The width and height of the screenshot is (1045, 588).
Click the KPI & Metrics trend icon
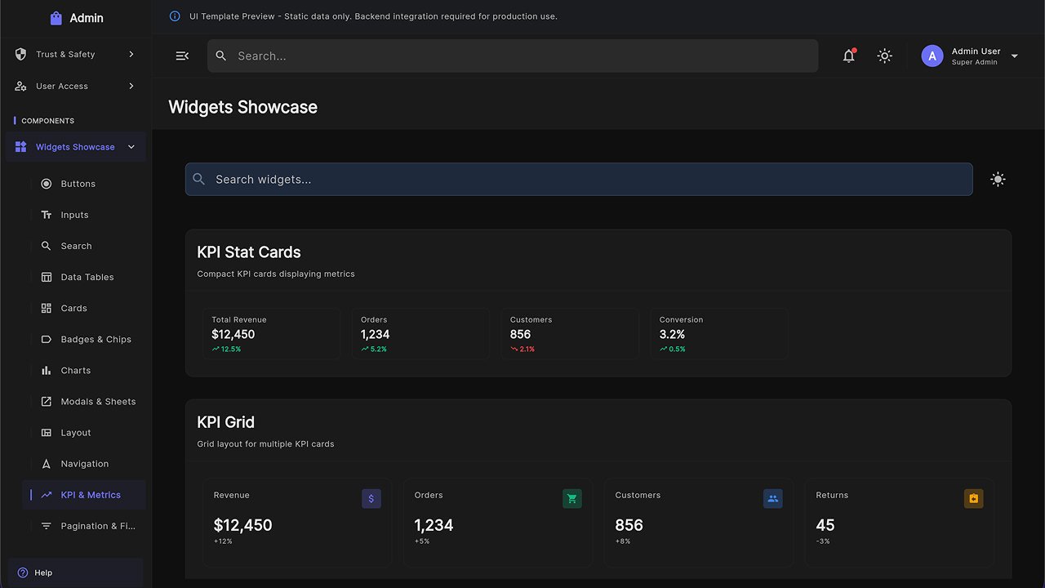pos(47,494)
